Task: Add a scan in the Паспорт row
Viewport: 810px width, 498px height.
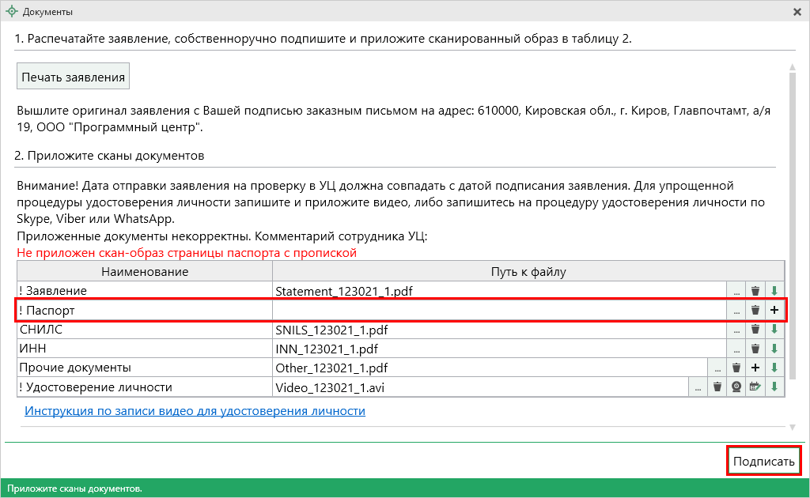Action: tap(775, 311)
